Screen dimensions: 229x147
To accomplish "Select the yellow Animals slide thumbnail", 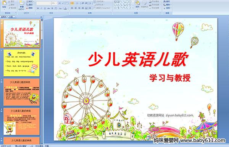I will coord(21,63).
